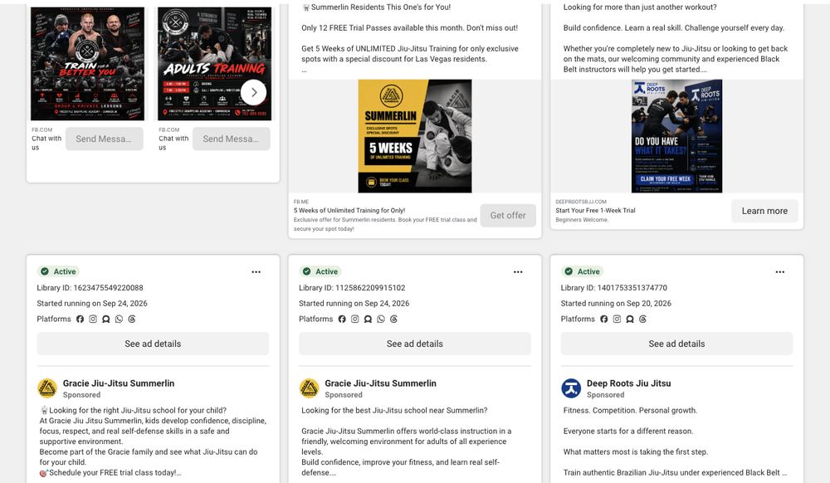Open Deep Roots Jiu Jitsu page link
Screen dimensions: 830x483
tap(629, 383)
